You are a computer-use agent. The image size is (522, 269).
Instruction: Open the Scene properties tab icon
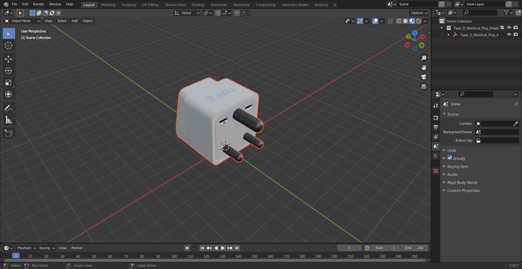point(436,146)
